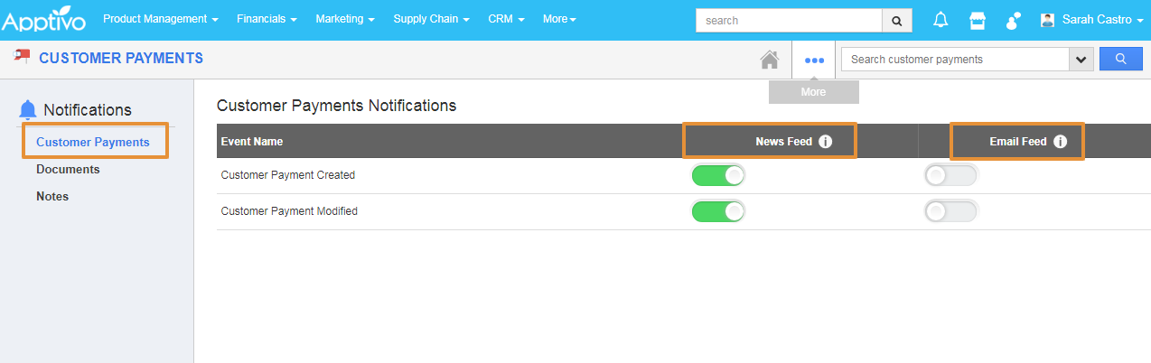This screenshot has width=1151, height=363.
Task: Open the Financials menu
Action: (x=267, y=19)
